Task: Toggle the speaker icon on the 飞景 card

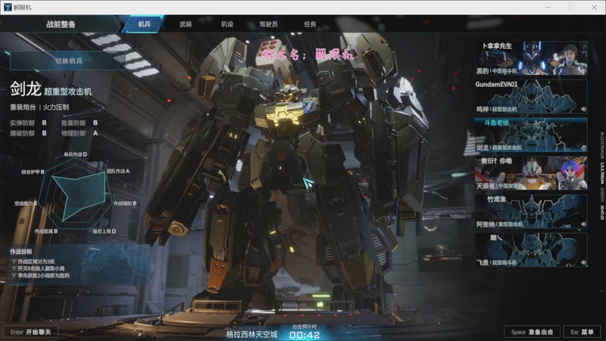Action: coord(583,262)
